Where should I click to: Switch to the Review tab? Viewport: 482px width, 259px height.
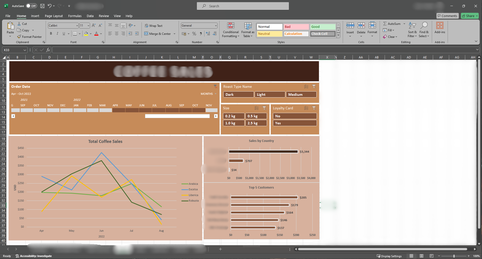point(104,16)
